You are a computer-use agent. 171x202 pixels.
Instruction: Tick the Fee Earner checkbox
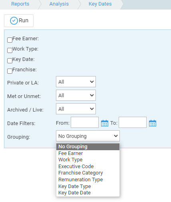coord(10,40)
